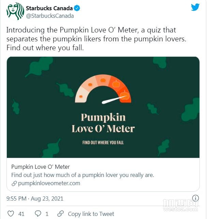Open the tweet info circle icon
This screenshot has width=208, height=219.
(x=195, y=198)
